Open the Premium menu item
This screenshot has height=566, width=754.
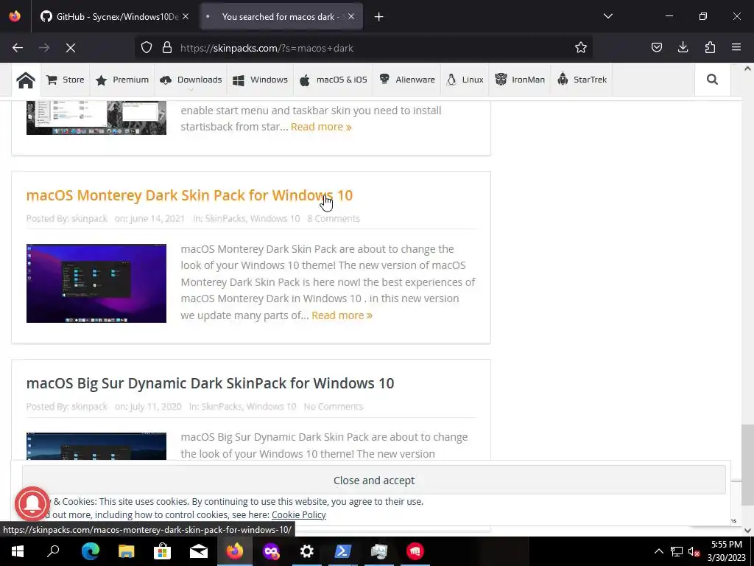point(122,80)
